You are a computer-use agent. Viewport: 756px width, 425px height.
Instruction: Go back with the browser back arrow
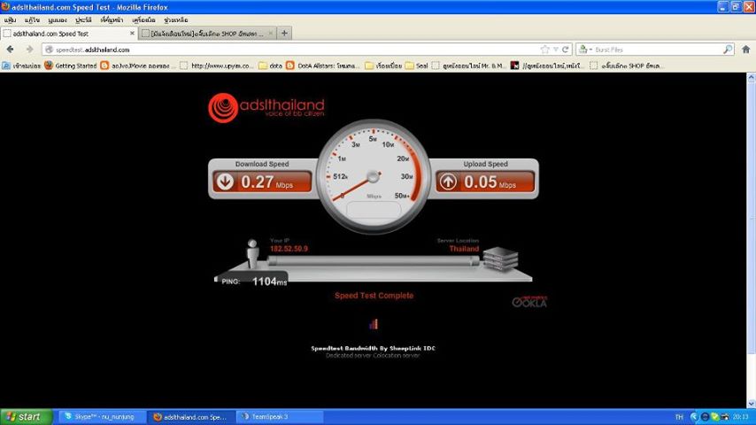click(10, 50)
